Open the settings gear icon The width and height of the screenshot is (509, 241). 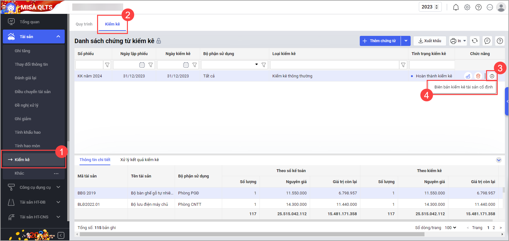tap(467, 7)
